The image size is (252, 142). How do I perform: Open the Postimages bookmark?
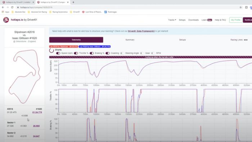pos(111,12)
